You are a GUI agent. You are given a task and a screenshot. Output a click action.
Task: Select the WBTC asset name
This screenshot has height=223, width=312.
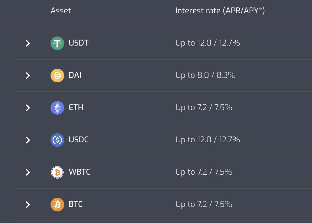(x=79, y=172)
